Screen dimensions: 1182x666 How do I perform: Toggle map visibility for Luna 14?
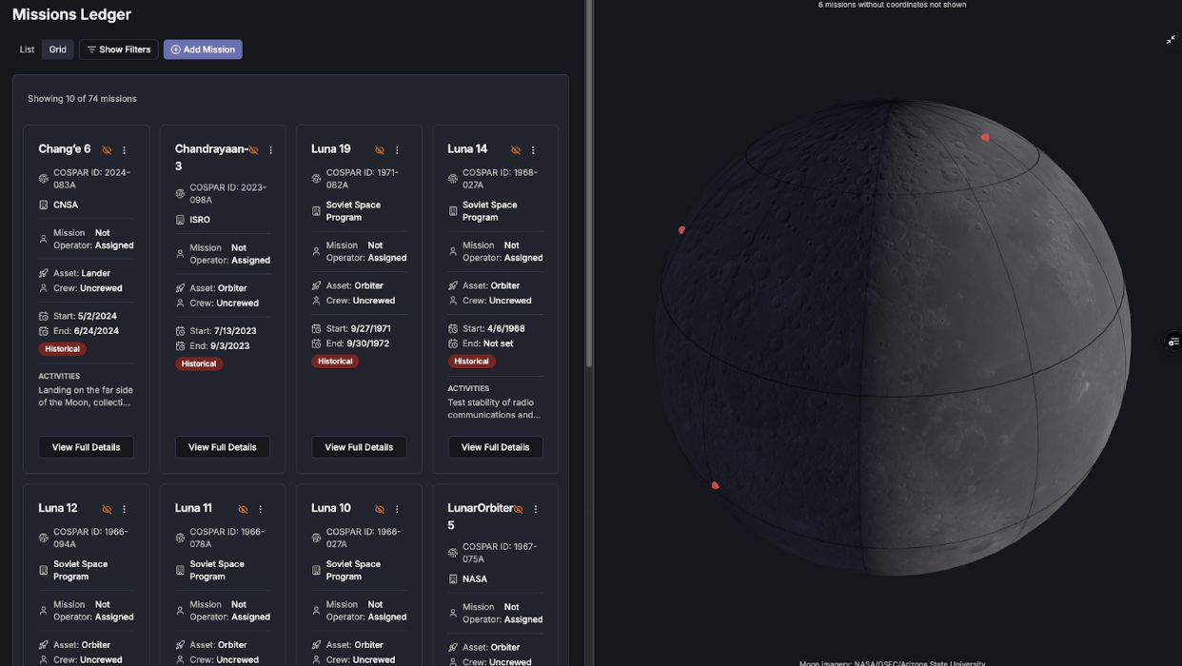(516, 150)
